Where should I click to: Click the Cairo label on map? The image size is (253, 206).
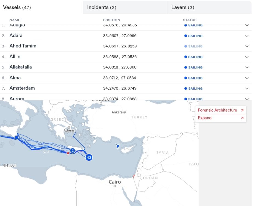115,182
